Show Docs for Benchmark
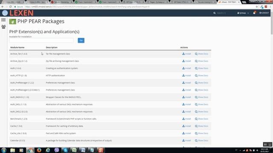This screenshot has height=153, width=273. (201, 119)
